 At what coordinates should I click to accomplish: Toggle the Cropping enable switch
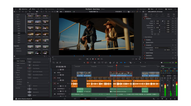tap(145, 40)
